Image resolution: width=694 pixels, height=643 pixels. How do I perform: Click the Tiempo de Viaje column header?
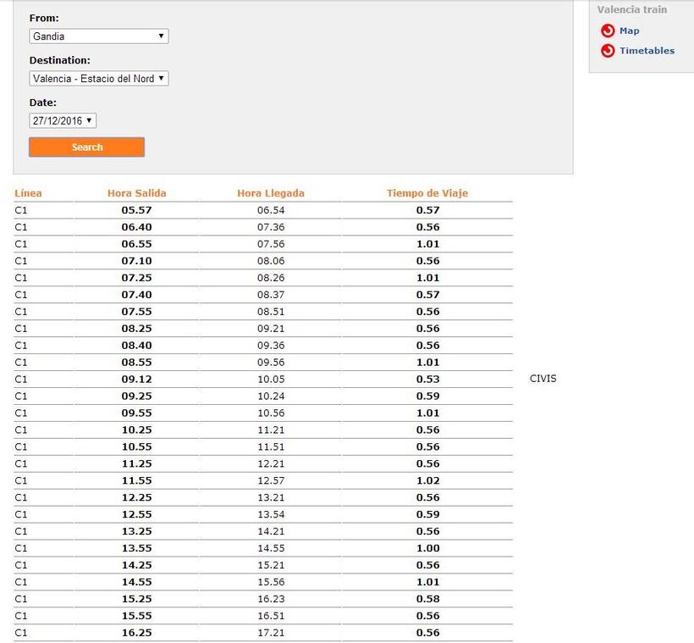pos(427,193)
